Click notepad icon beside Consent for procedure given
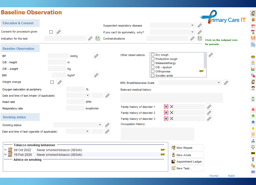The height and width of the screenshot is (185, 256). pos(59,32)
